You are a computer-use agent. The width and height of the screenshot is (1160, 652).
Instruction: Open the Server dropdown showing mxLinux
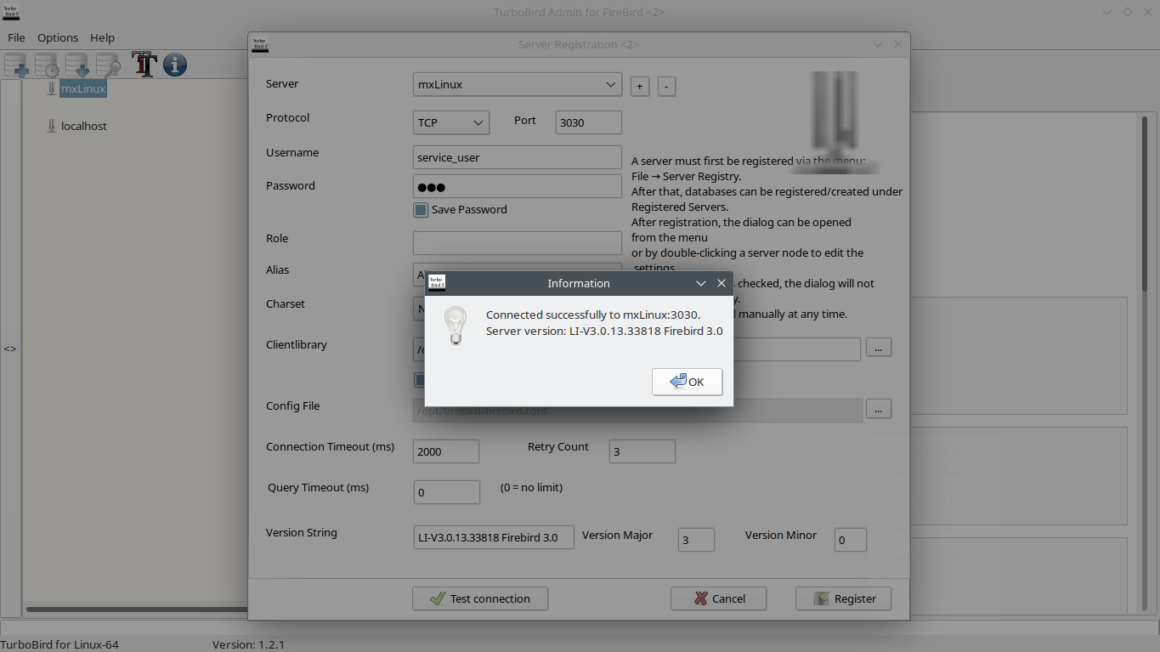[517, 85]
